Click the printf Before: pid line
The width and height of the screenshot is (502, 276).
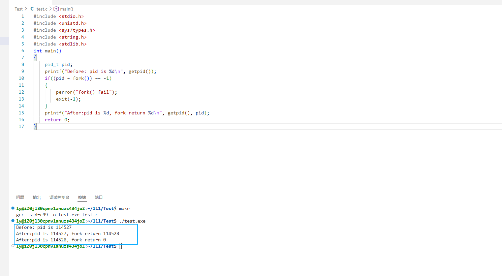coord(101,71)
